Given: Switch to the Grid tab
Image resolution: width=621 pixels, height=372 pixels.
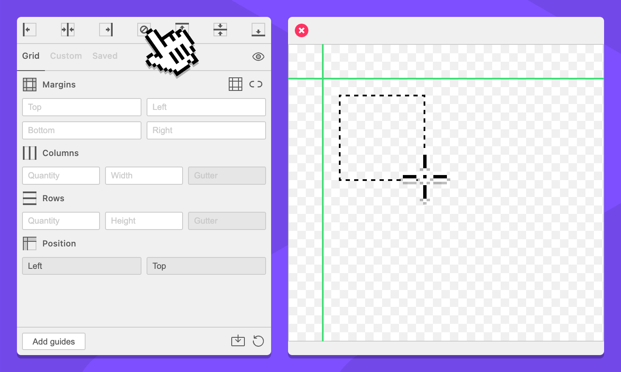Looking at the screenshot, I should point(31,56).
